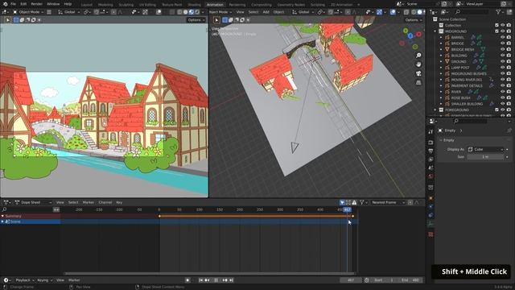515x290 pixels.
Task: Hide BRIDGE with its eye icon
Action: (502, 43)
